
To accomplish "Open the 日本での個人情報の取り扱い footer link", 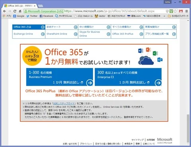I will point(108,144).
